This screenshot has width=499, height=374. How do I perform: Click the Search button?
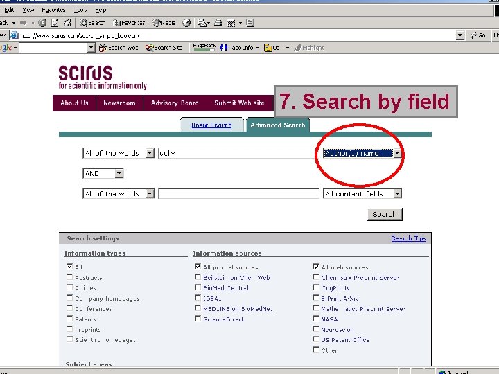coord(385,214)
